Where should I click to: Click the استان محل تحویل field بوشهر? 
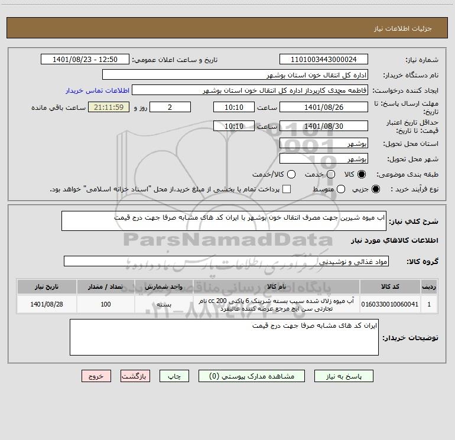tap(324, 143)
